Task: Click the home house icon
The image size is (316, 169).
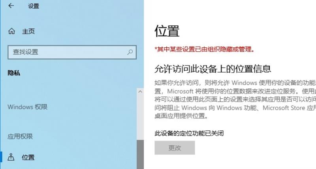Action: [11, 31]
